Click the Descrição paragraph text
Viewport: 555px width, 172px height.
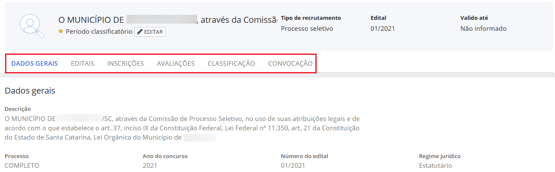[x=182, y=128]
